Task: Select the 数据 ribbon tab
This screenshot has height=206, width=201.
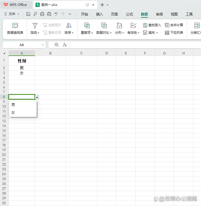Action: tap(144, 14)
